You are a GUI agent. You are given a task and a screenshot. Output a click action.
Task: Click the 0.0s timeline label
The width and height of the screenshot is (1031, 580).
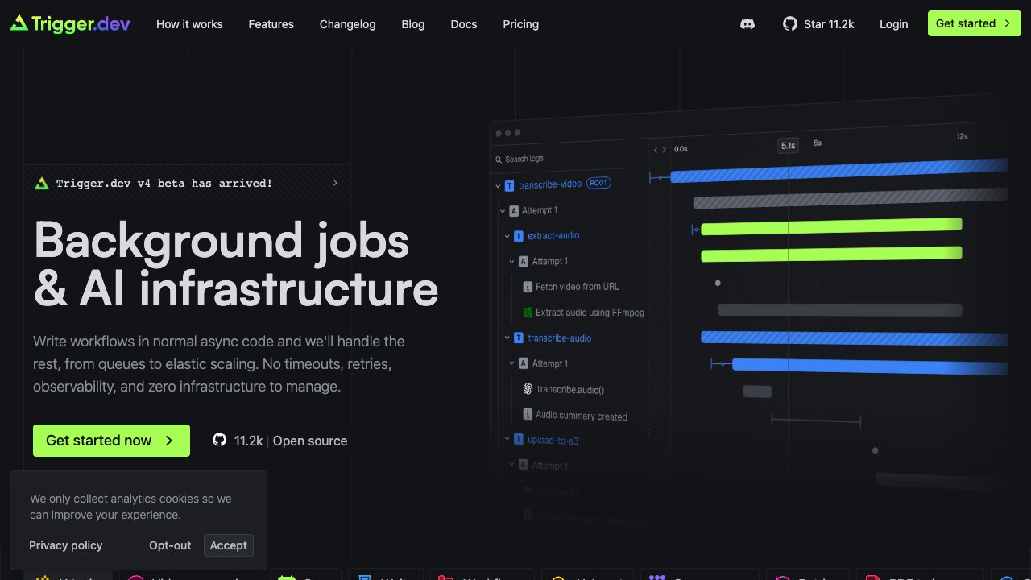[x=681, y=149]
